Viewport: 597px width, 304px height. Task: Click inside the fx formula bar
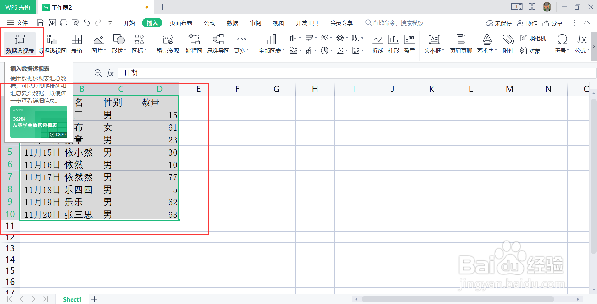218,73
